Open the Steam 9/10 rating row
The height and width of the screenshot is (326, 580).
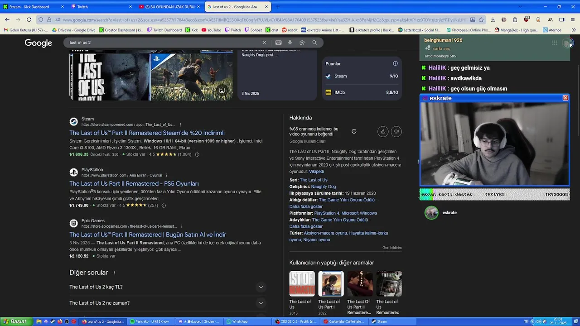pos(362,76)
